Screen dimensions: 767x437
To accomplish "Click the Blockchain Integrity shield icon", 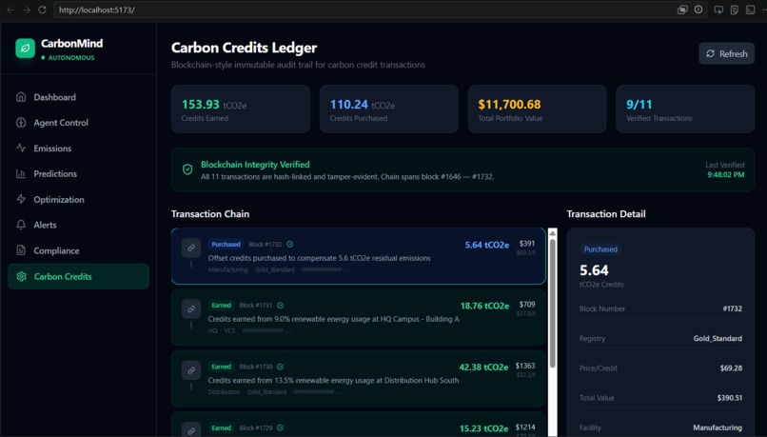I will [x=187, y=169].
